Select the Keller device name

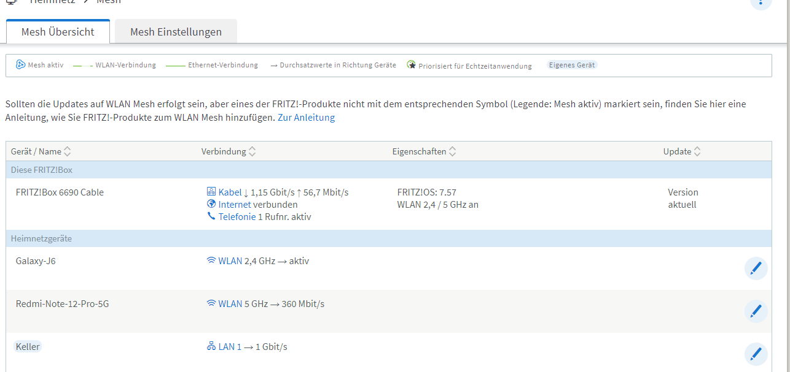click(x=28, y=347)
